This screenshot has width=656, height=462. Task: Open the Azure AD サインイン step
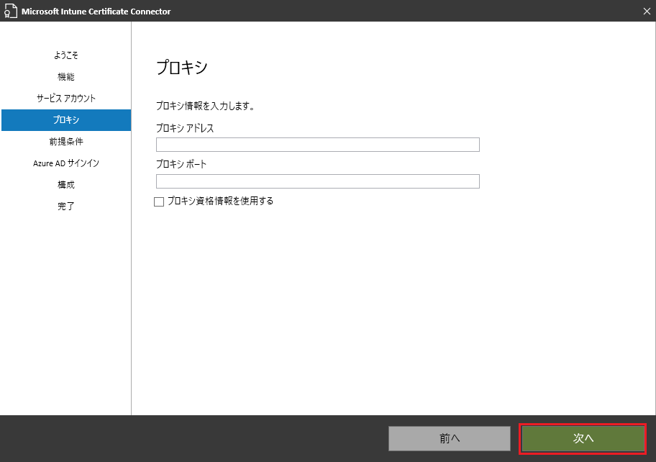(x=66, y=163)
